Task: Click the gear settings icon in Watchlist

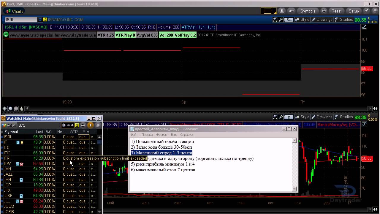Action: point(64,125)
